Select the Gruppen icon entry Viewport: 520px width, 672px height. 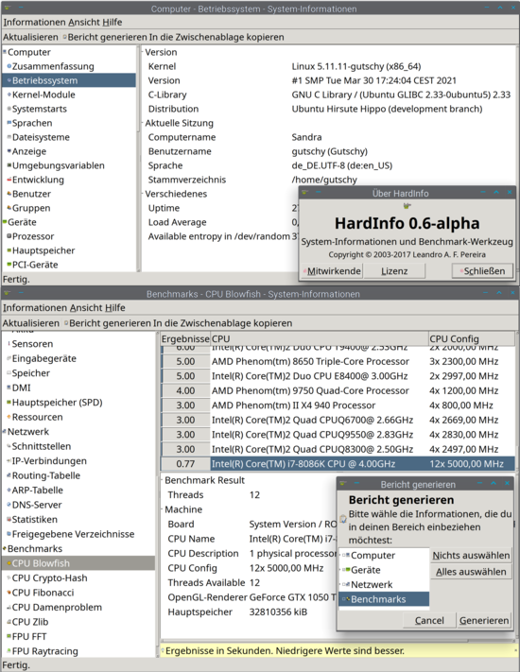[x=9, y=207]
